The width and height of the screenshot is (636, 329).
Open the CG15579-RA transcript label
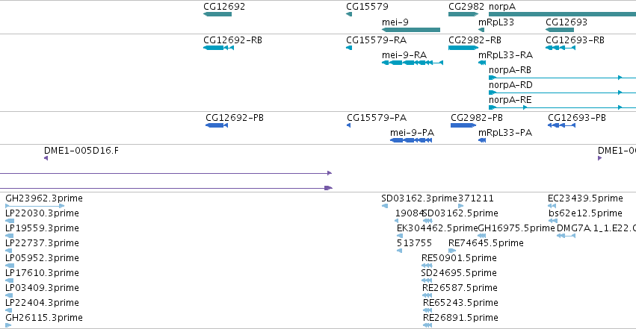click(376, 40)
